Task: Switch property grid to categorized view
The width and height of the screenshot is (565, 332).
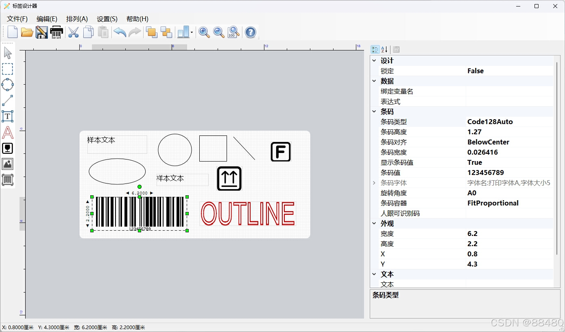Action: pos(375,50)
